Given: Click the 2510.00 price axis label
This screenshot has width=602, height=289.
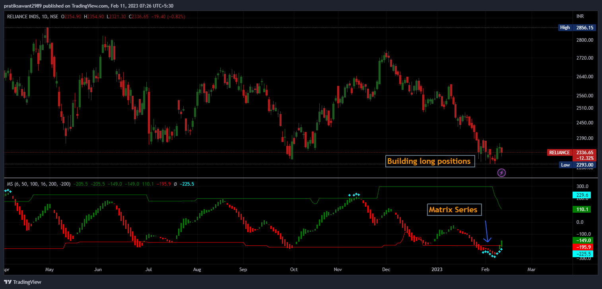Looking at the screenshot, I should [x=585, y=108].
